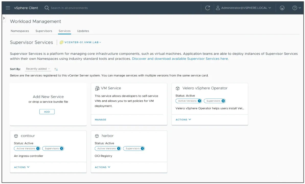Click the Workload Management heading
The image size is (305, 184).
(35, 21)
